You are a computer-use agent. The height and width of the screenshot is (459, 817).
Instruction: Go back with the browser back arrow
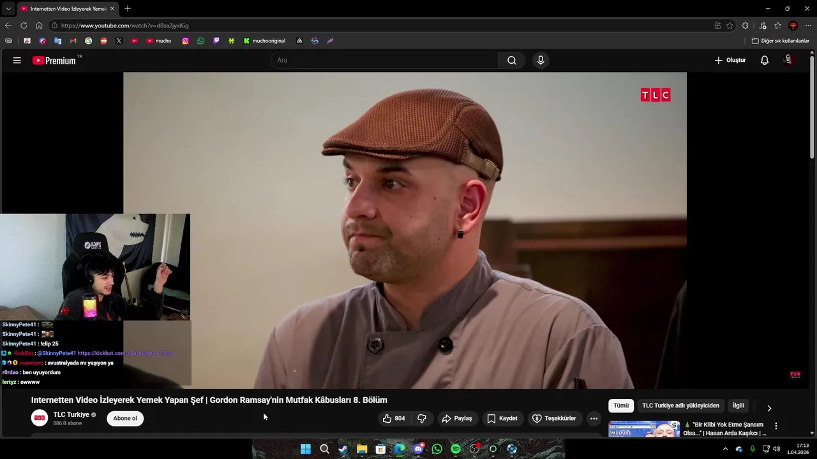[x=8, y=25]
